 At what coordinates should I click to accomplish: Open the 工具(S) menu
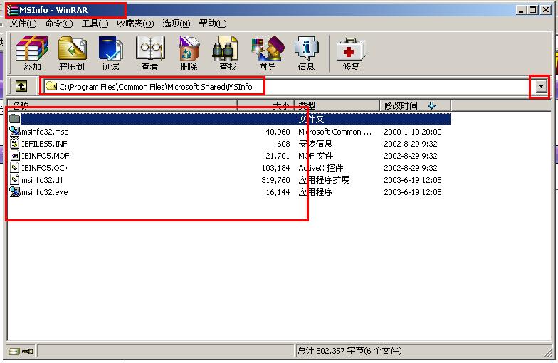[x=95, y=23]
